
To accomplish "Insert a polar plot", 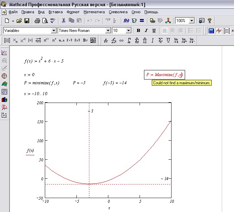I will coord(4,76).
